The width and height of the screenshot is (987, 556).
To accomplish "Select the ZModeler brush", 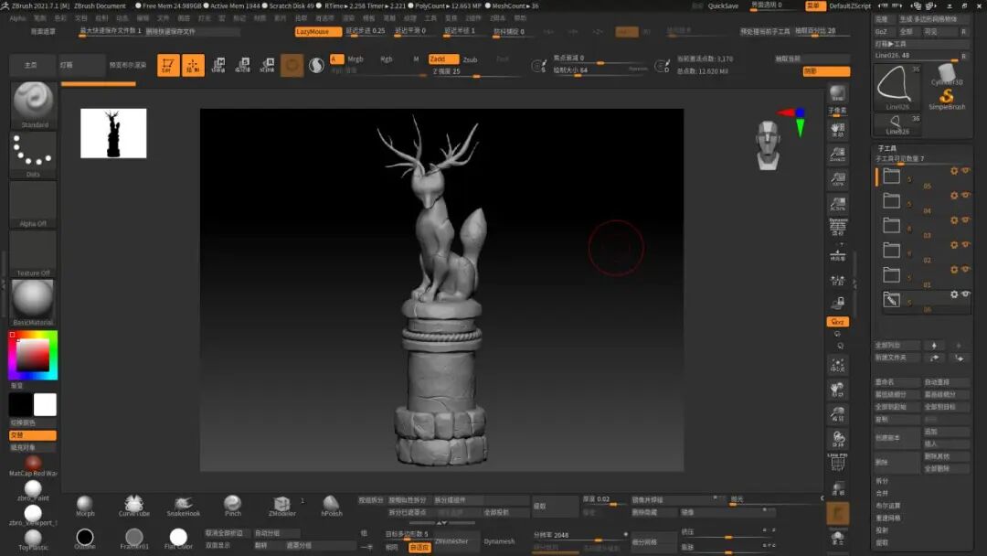I will 282,506.
